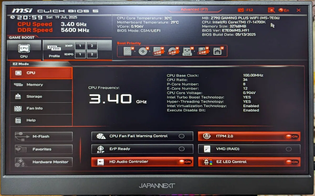Click the DDR Speed 5600 MHz value

coord(75,30)
